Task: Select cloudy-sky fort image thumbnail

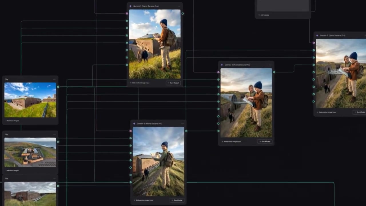Action: (30, 194)
